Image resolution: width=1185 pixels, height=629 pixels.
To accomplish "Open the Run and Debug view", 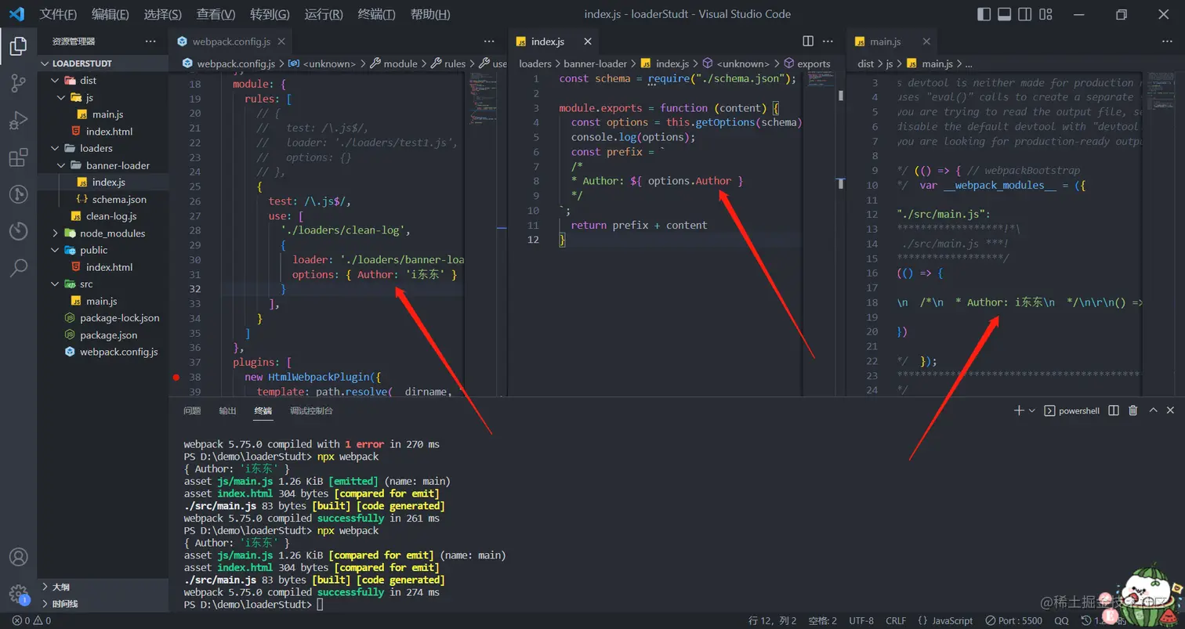I will coord(18,121).
